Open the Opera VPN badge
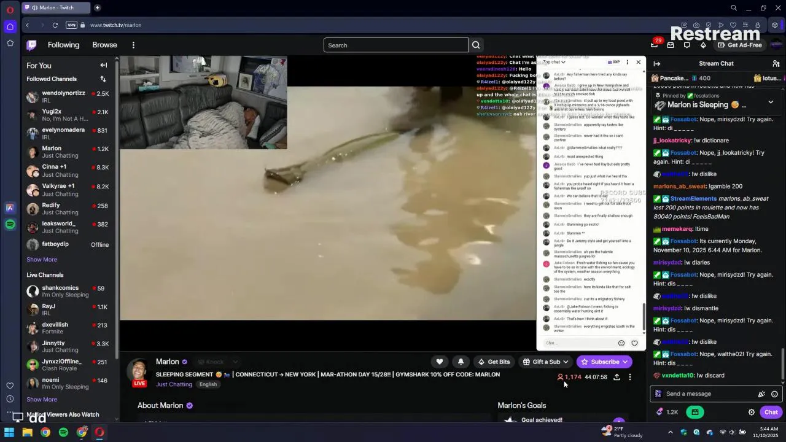The width and height of the screenshot is (786, 442). pyautogui.click(x=71, y=25)
